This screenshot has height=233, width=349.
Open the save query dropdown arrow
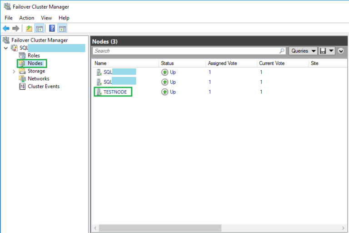[331, 51]
